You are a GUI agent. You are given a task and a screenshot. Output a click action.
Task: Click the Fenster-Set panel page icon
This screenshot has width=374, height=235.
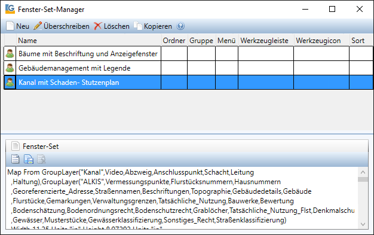click(x=16, y=146)
